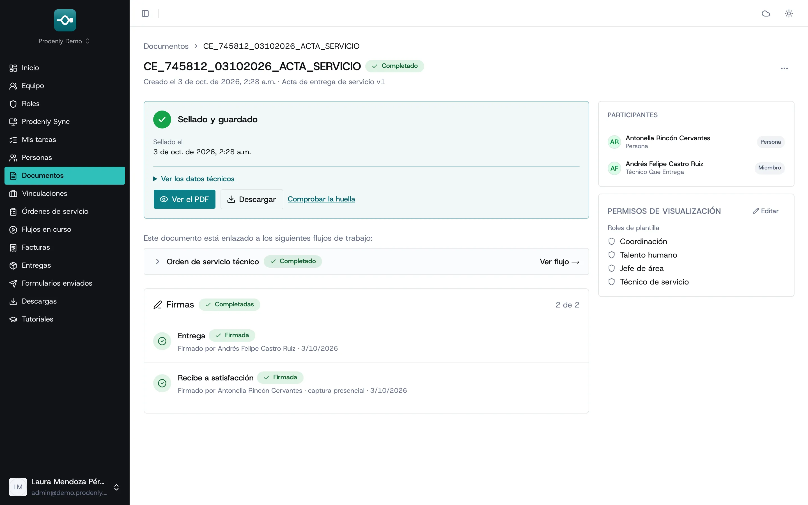The width and height of the screenshot is (808, 505).
Task: Open Equipo section
Action: 65,86
